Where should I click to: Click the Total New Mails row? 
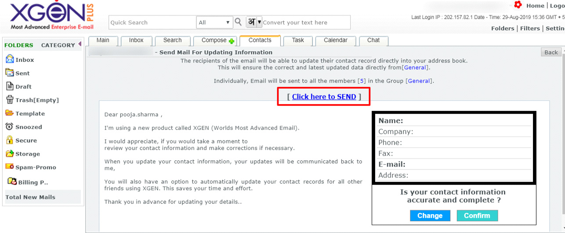click(43, 197)
